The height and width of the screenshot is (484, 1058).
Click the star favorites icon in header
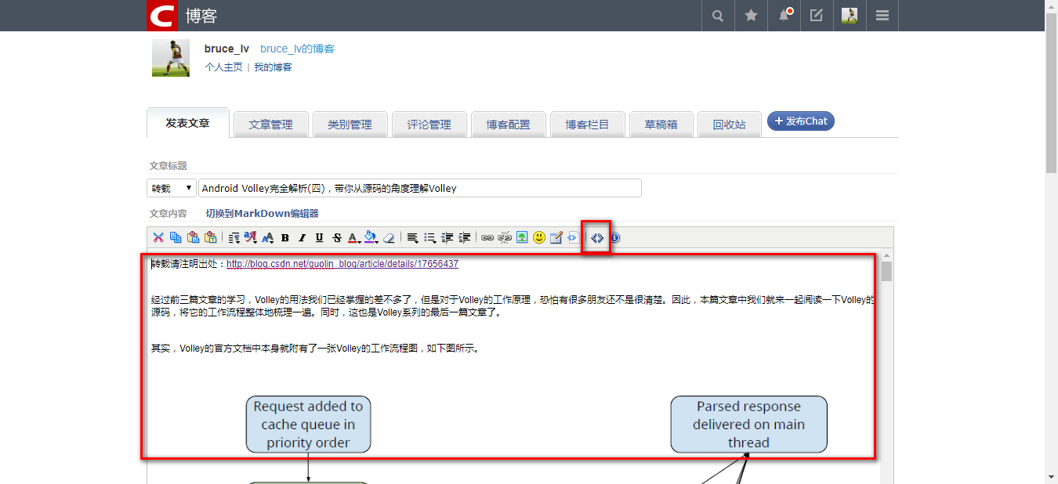(751, 16)
